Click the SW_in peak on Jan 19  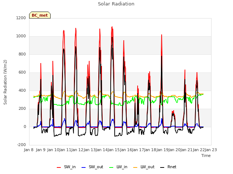tap(162, 35)
